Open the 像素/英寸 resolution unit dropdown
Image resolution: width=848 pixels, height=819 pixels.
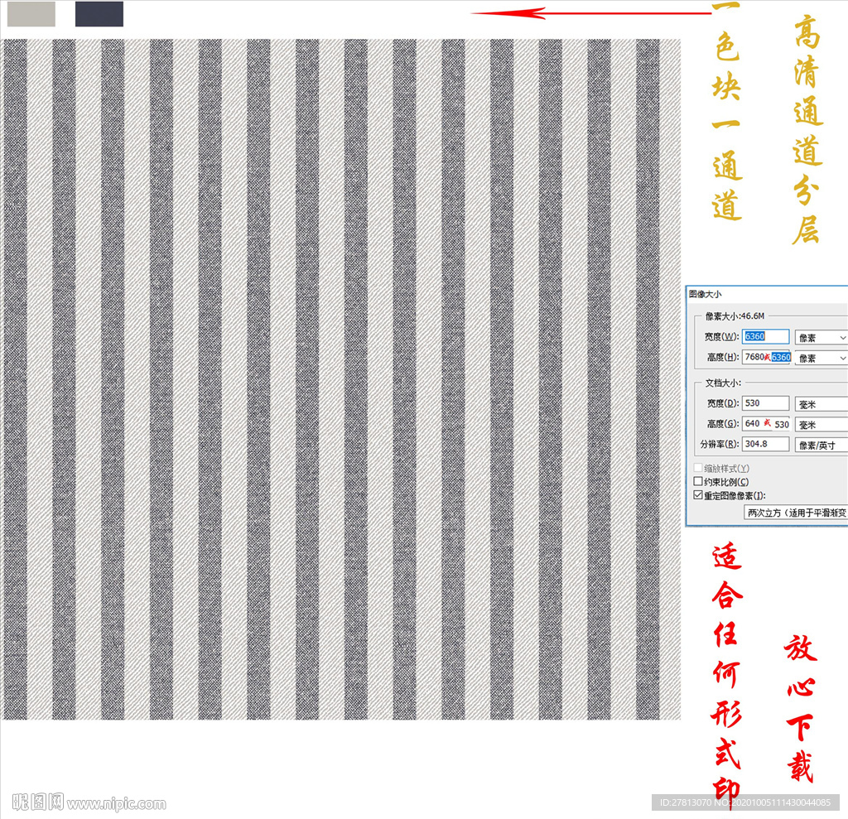[x=821, y=446]
